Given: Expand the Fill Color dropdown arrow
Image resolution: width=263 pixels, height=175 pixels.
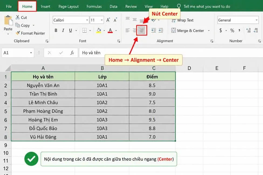Looking at the screenshot, I should click(x=104, y=30).
